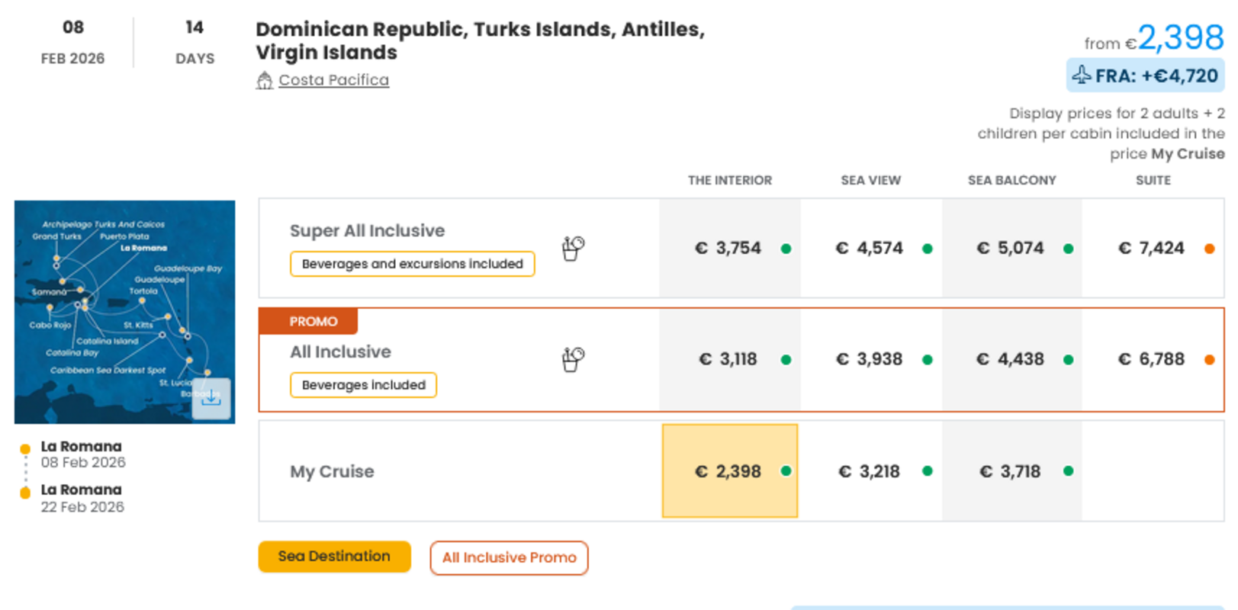Click the All Inclusive Promo tag
This screenshot has height=610, width=1238.
[x=509, y=558]
